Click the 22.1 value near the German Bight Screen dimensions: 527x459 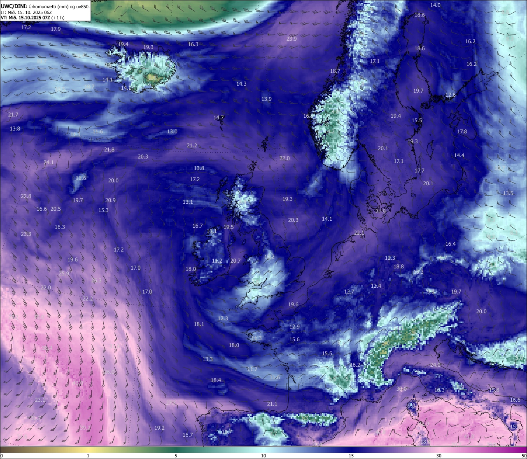(x=359, y=233)
